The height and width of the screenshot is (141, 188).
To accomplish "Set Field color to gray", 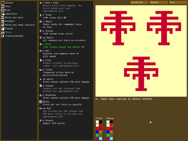I will [x=101, y=135].
